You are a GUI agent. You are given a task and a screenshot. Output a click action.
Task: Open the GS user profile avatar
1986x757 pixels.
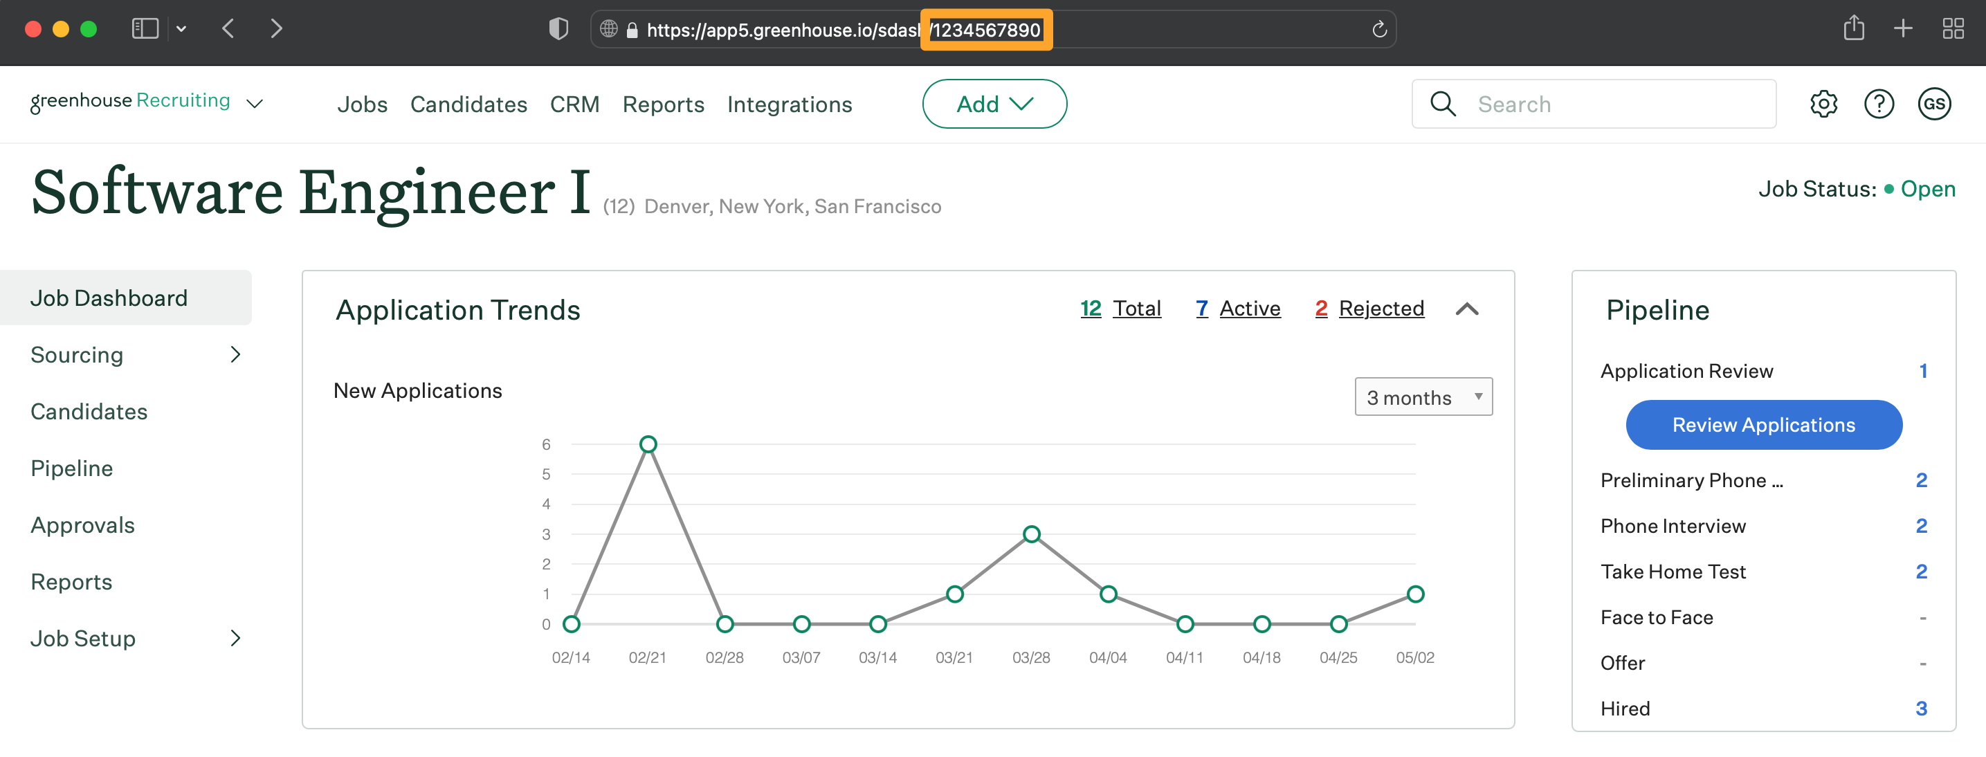tap(1933, 104)
